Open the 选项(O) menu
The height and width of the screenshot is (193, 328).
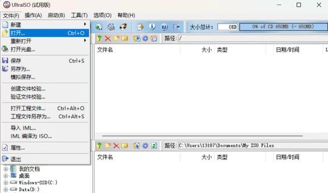pos(102,15)
